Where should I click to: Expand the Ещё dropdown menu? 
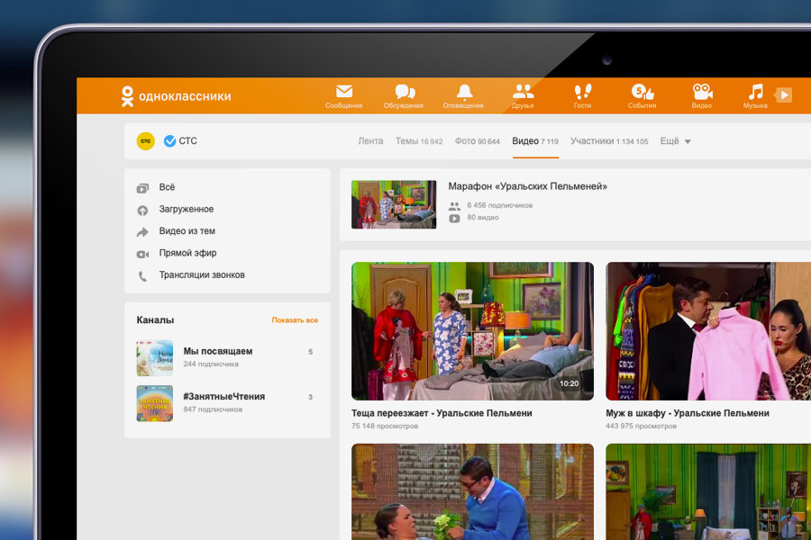coord(675,141)
